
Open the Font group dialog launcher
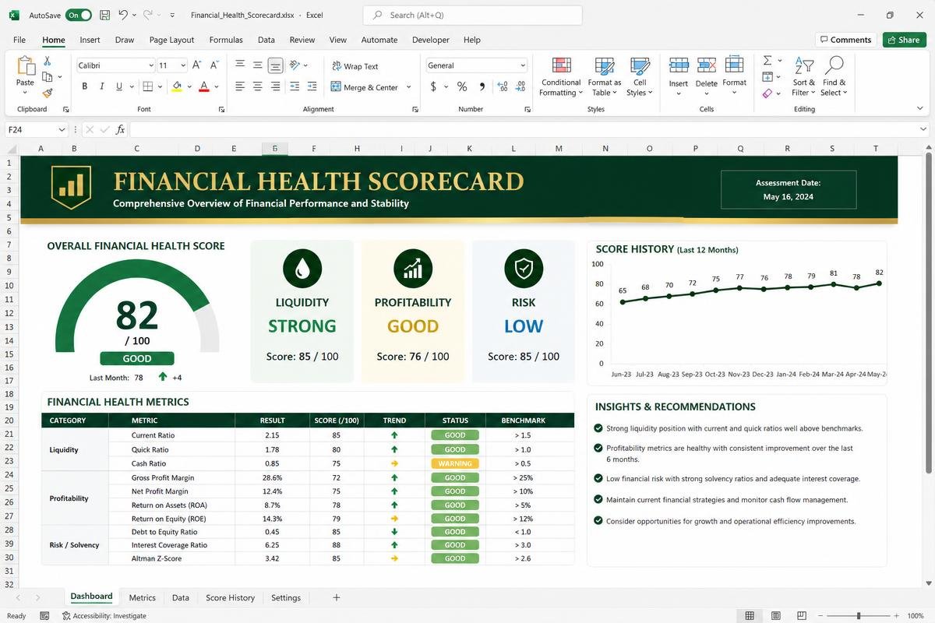(222, 110)
